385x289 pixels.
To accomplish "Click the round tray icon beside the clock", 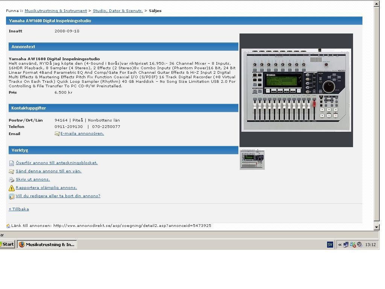I will tap(359, 245).
